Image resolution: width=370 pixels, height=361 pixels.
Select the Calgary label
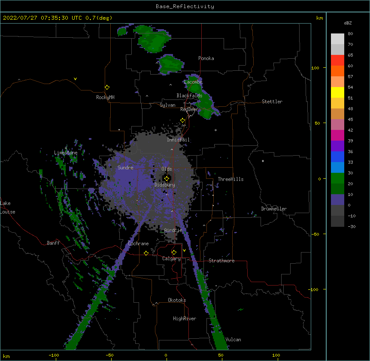(x=171, y=259)
